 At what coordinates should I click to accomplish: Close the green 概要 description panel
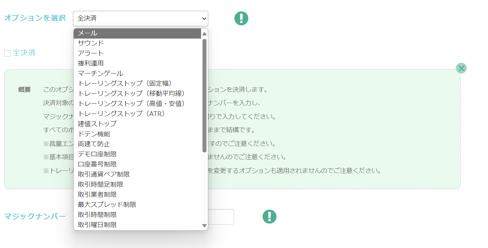pyautogui.click(x=461, y=68)
